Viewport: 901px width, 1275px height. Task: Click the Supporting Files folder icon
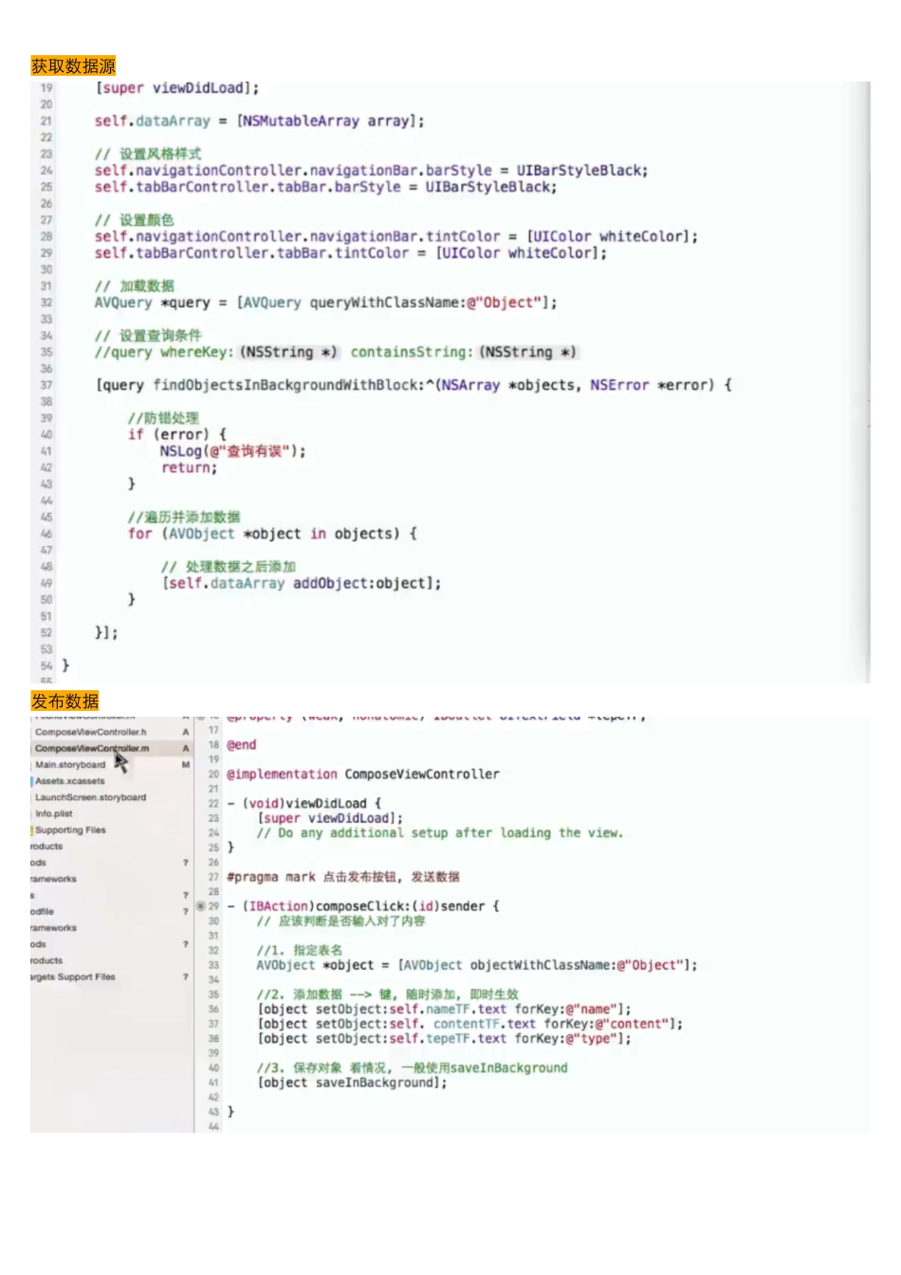tap(32, 830)
